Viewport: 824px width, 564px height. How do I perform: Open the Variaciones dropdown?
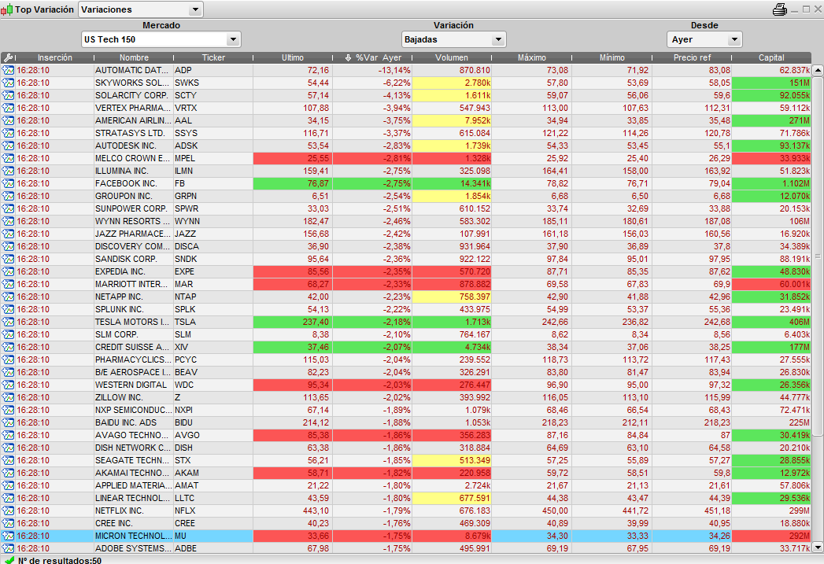tap(140, 9)
